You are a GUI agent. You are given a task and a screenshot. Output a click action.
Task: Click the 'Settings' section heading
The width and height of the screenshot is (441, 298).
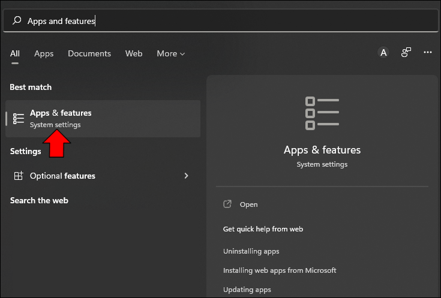(26, 152)
